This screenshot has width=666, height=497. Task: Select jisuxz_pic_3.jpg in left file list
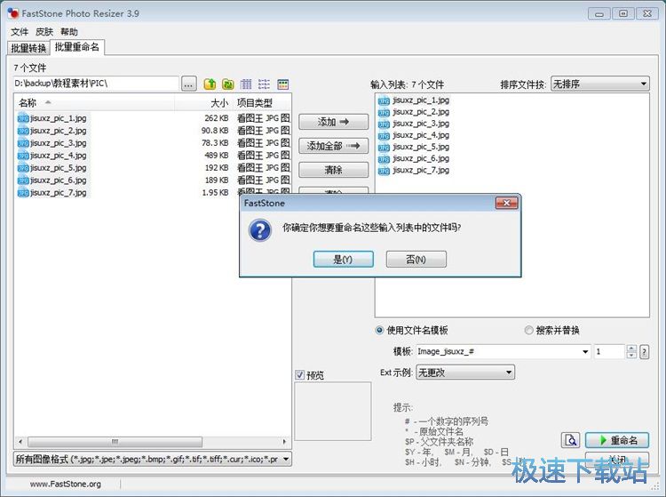(x=59, y=143)
